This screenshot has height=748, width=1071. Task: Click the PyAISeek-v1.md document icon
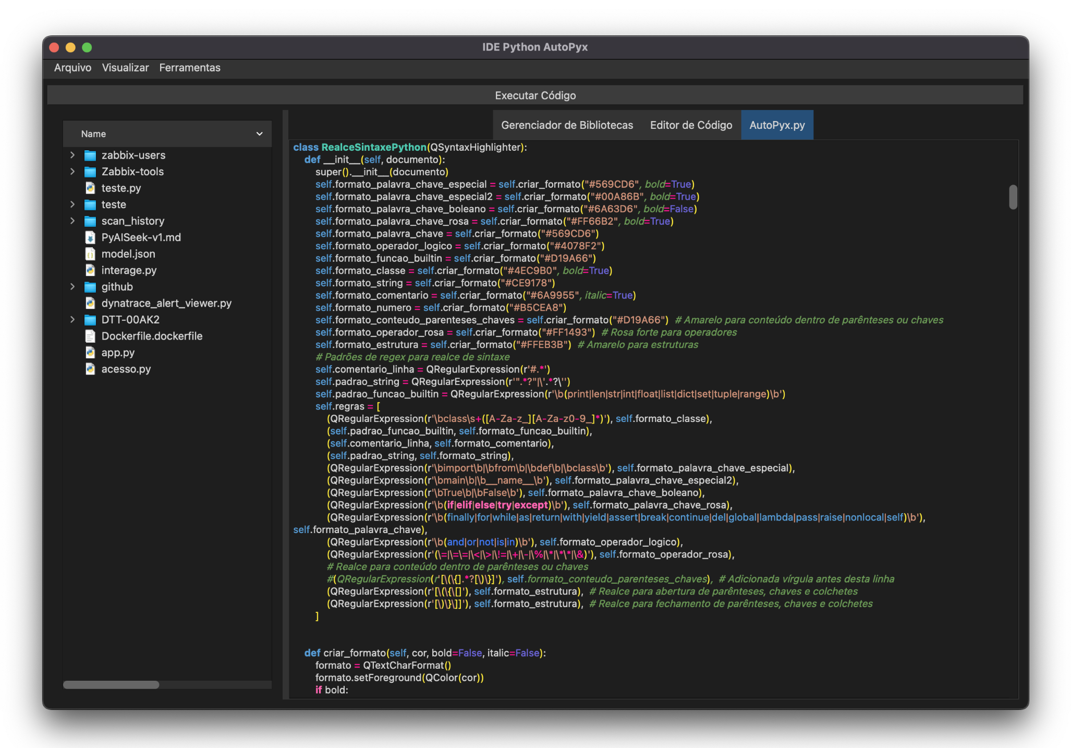coord(90,237)
